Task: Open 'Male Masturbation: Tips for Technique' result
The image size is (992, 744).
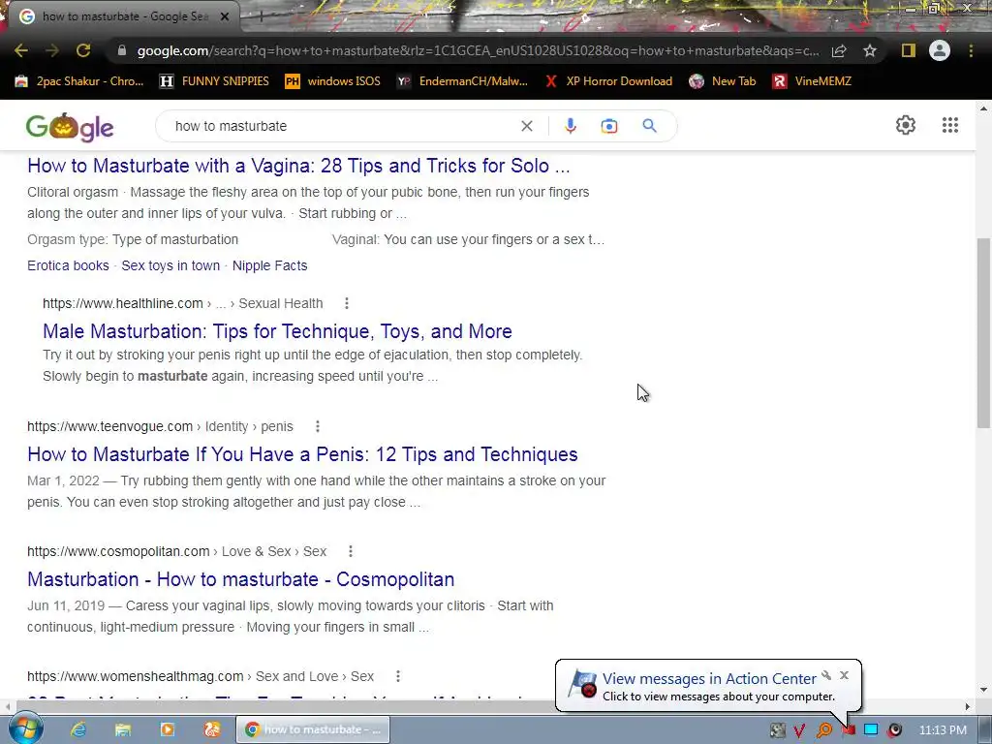Action: (x=277, y=331)
